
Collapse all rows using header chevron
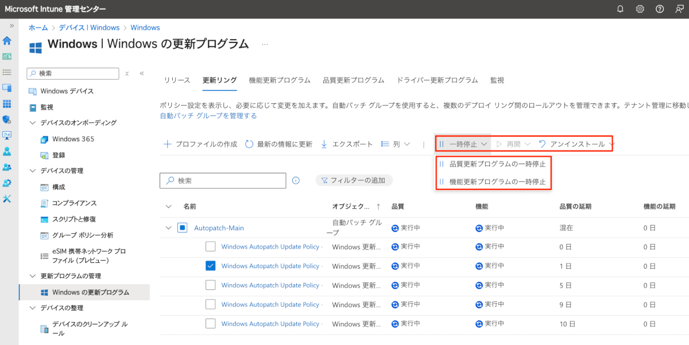point(168,207)
